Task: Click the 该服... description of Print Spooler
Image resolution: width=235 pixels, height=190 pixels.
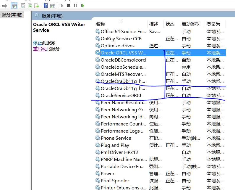Action: (155, 181)
